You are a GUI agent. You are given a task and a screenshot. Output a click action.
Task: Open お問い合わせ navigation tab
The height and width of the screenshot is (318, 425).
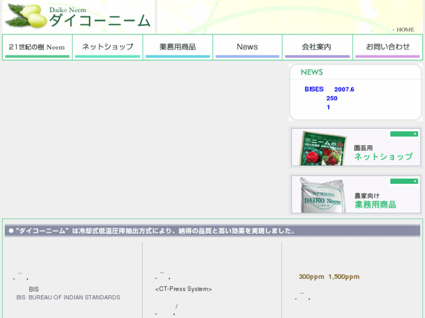tap(388, 47)
